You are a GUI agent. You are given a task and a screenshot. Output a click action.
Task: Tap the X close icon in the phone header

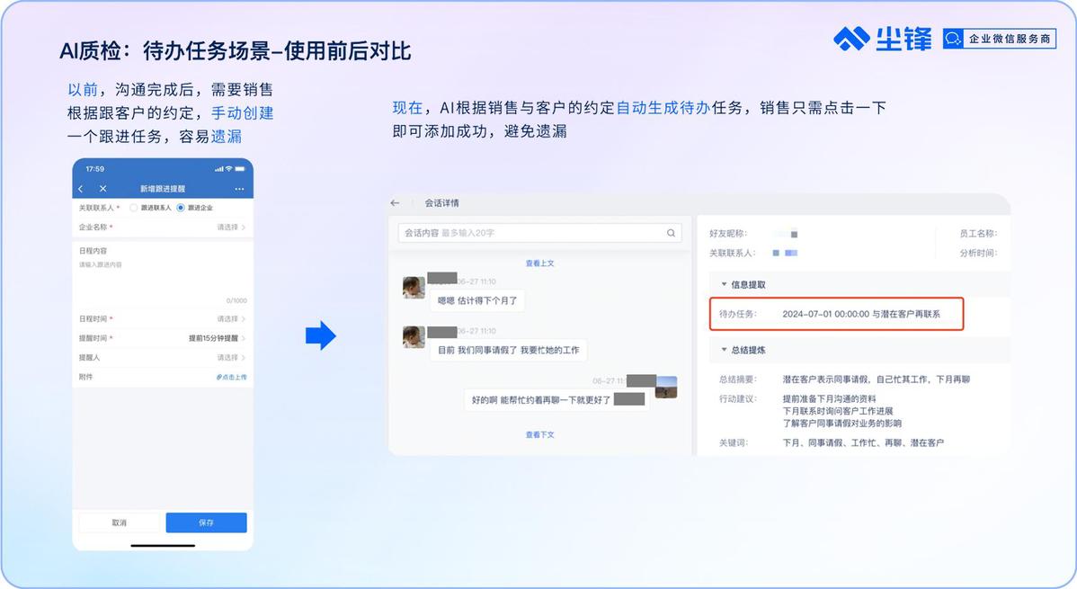(102, 188)
